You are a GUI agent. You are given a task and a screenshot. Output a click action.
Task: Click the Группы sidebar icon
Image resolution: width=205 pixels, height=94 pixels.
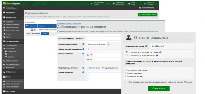(x=4, y=37)
